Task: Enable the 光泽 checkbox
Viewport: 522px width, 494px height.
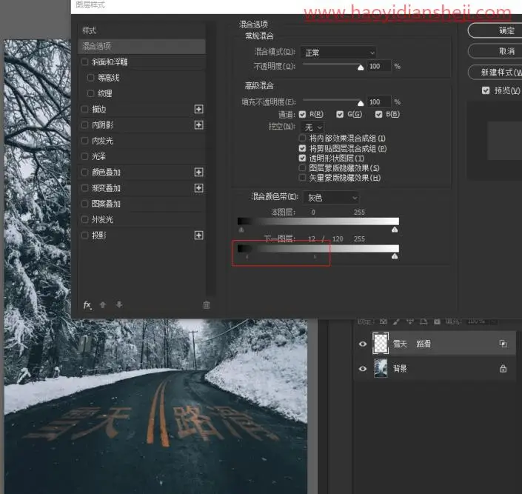Action: [x=84, y=156]
